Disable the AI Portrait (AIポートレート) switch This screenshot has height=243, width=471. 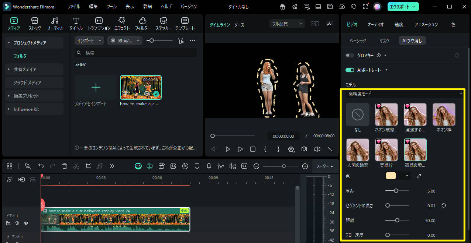(350, 70)
